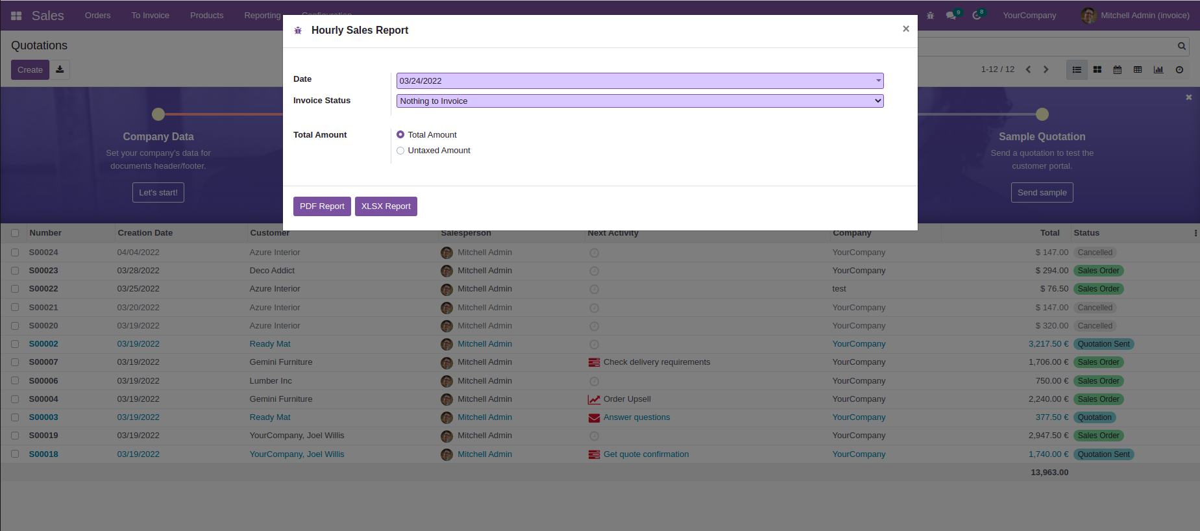Select the Untaxed Amount radio option
The height and width of the screenshot is (531, 1200).
pyautogui.click(x=400, y=151)
